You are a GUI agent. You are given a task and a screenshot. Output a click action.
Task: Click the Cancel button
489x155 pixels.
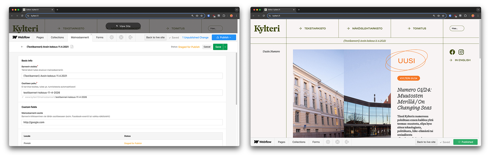pyautogui.click(x=207, y=47)
